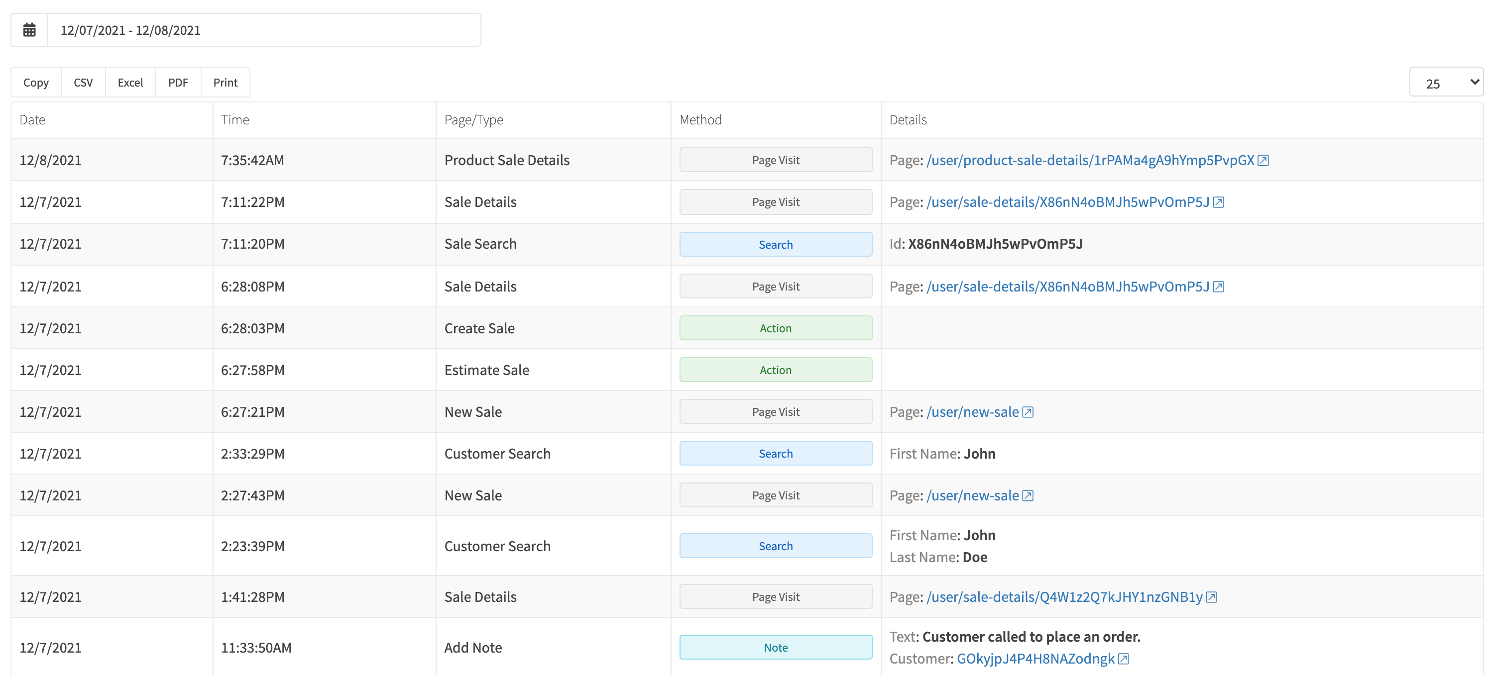Sort by the Date column header
The image size is (1493, 675).
tap(32, 120)
